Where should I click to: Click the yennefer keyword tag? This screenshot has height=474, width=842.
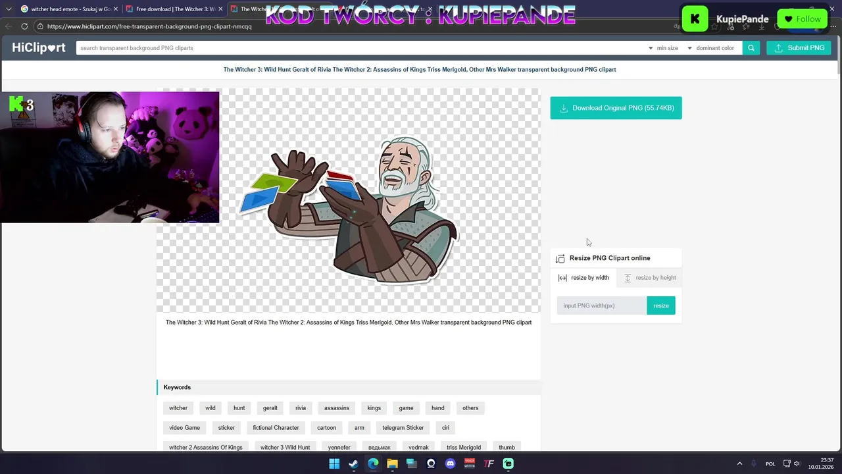(339, 447)
